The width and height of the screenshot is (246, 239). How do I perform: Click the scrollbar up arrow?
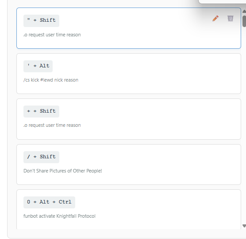(244, 12)
